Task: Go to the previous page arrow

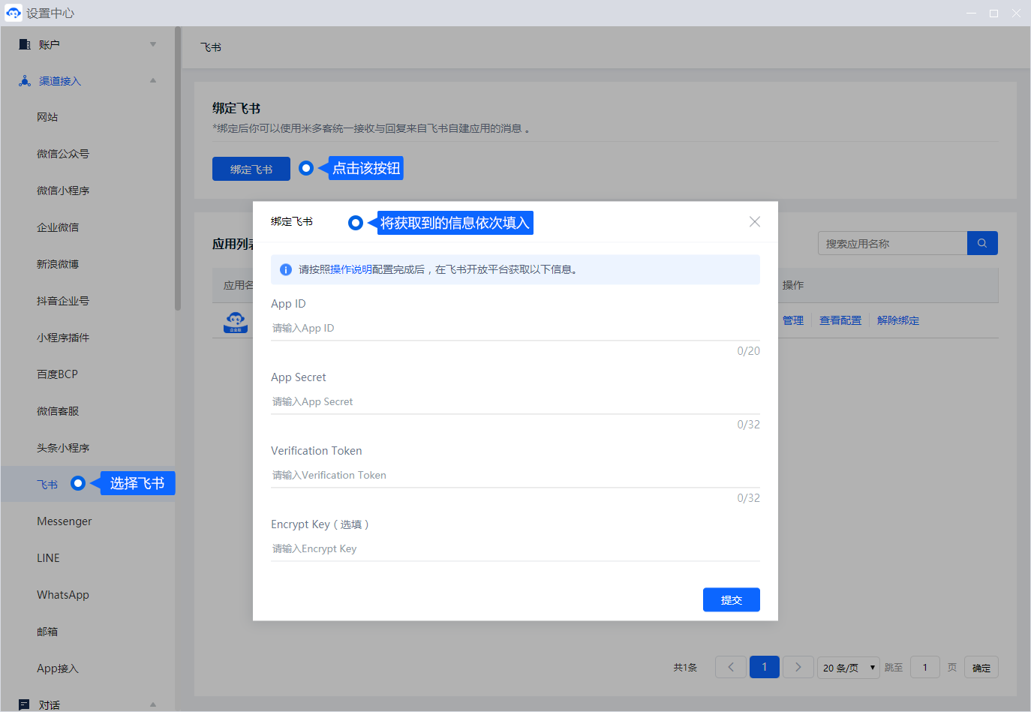Action: (731, 667)
